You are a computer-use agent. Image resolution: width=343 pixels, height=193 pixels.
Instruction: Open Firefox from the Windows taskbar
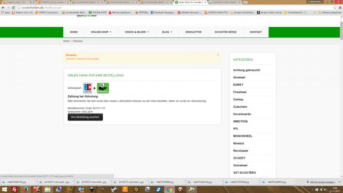25,189
